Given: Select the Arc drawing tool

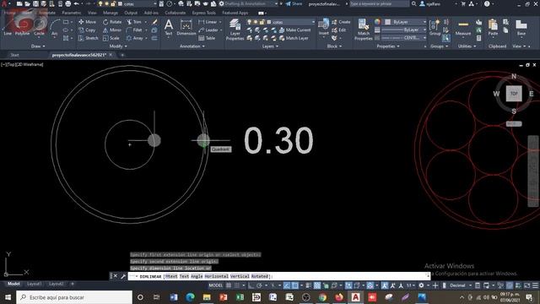Looking at the screenshot, I should tap(55, 28).
